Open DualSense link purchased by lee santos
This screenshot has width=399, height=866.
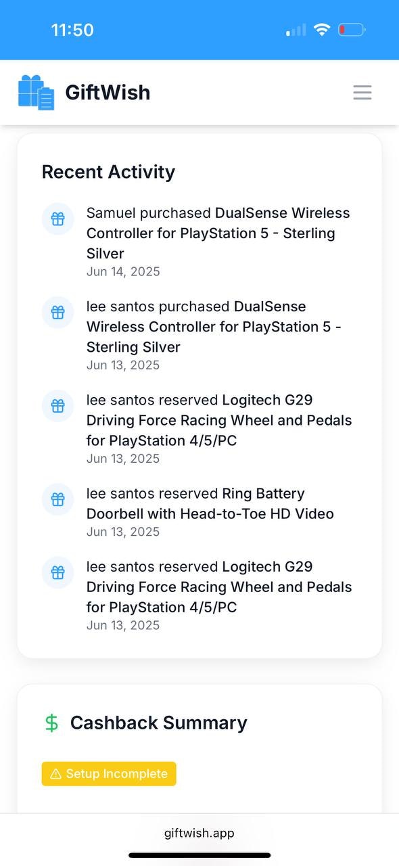(214, 327)
